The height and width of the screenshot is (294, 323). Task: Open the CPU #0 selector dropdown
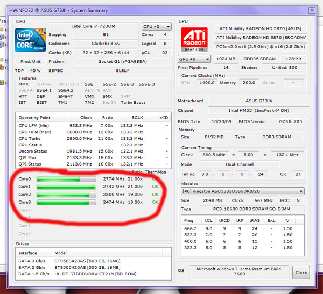tap(157, 26)
